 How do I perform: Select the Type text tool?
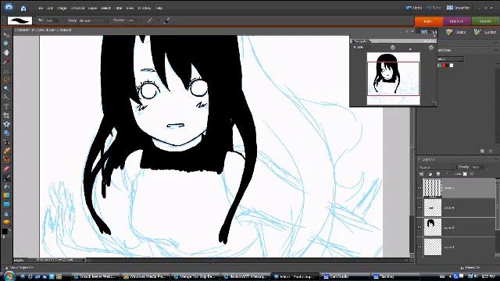(6, 106)
